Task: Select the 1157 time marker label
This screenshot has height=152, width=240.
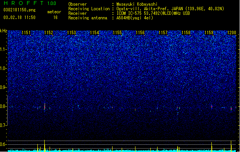Action: coord(163,33)
